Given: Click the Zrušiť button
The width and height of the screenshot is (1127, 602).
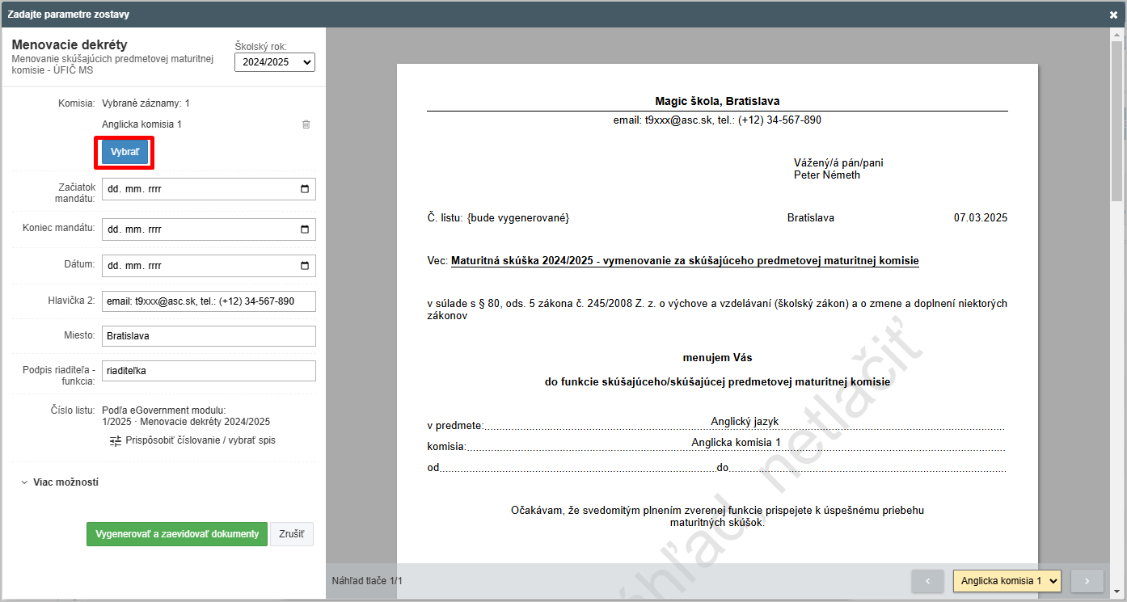Looking at the screenshot, I should click(291, 534).
